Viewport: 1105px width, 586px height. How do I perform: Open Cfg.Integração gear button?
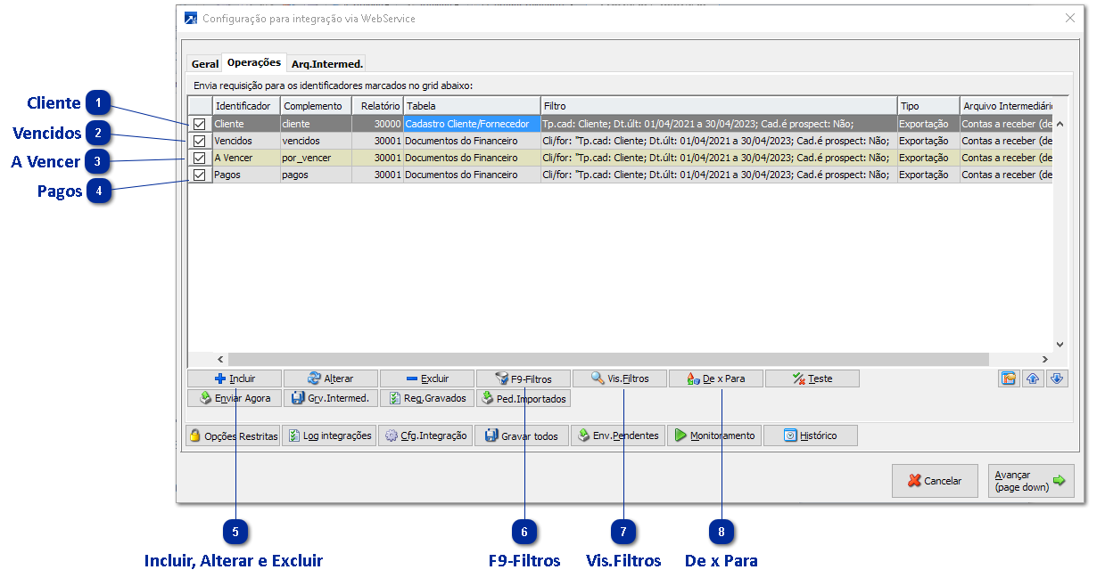pos(425,435)
